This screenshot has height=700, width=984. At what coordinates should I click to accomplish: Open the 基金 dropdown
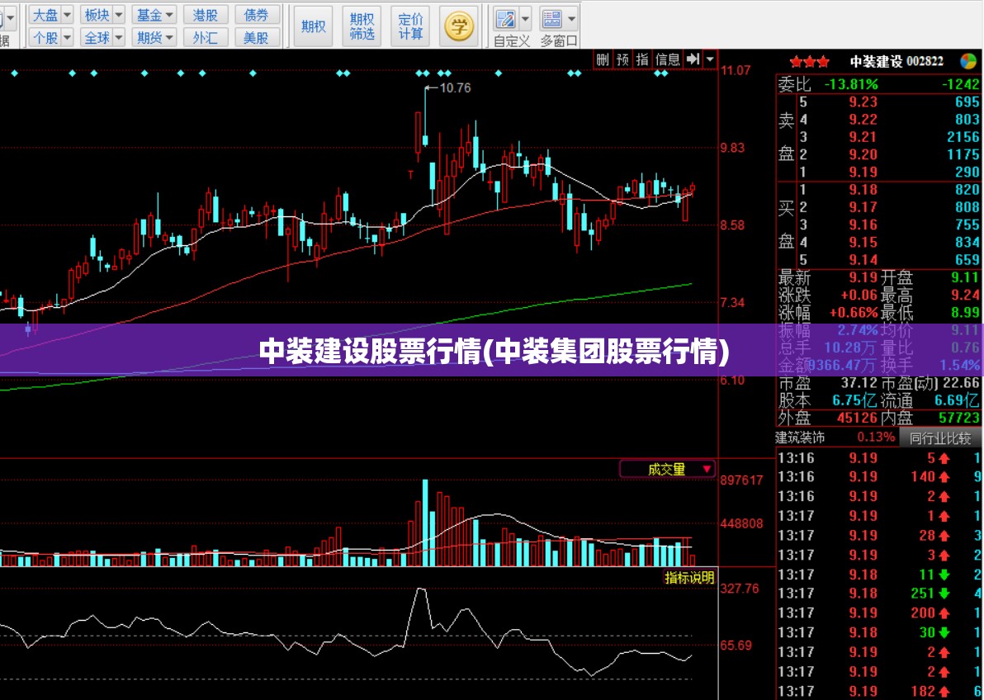(154, 14)
